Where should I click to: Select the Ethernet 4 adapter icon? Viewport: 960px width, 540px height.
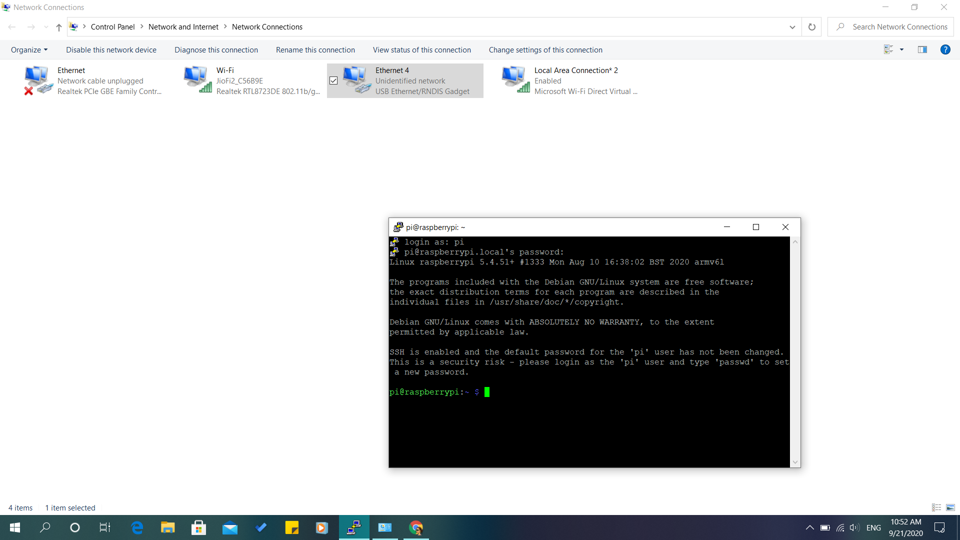(355, 77)
